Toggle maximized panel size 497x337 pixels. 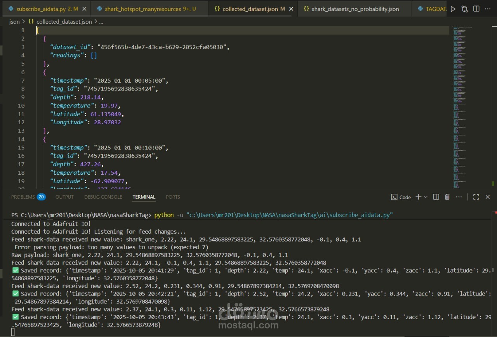(x=476, y=197)
